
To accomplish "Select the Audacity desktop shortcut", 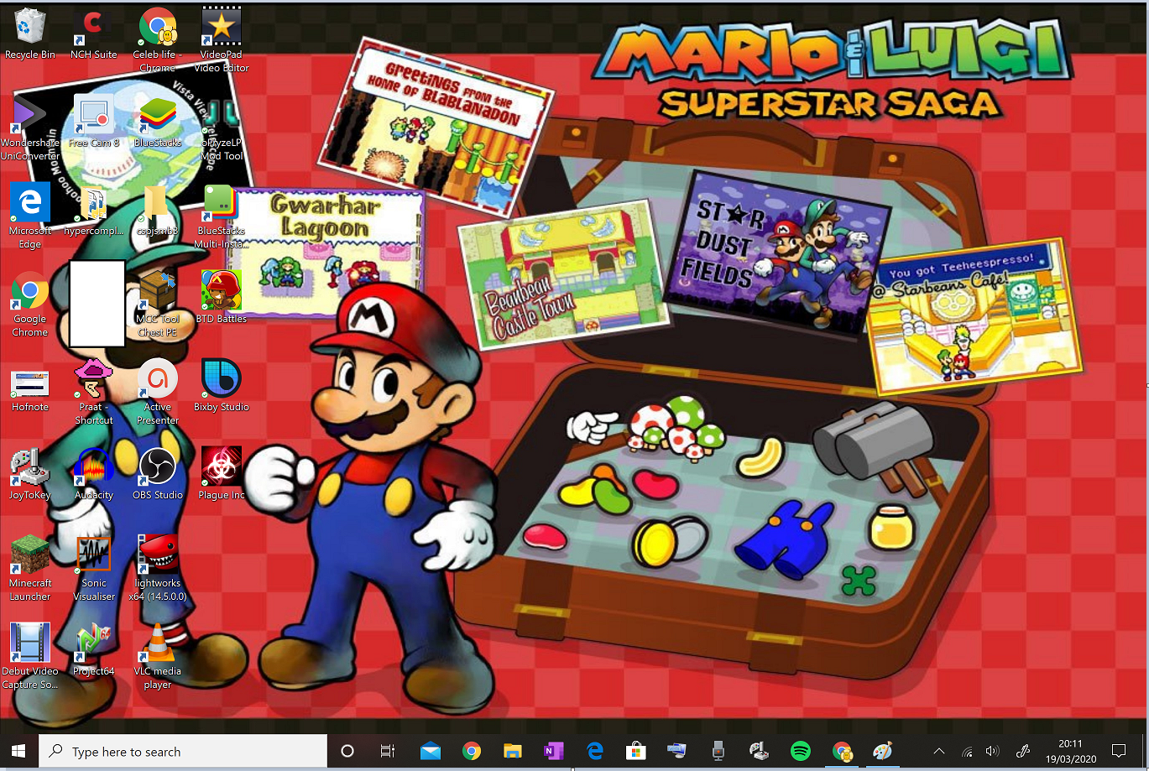I will [94, 474].
